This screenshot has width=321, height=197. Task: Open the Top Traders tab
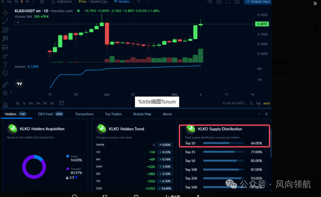[x=113, y=114]
